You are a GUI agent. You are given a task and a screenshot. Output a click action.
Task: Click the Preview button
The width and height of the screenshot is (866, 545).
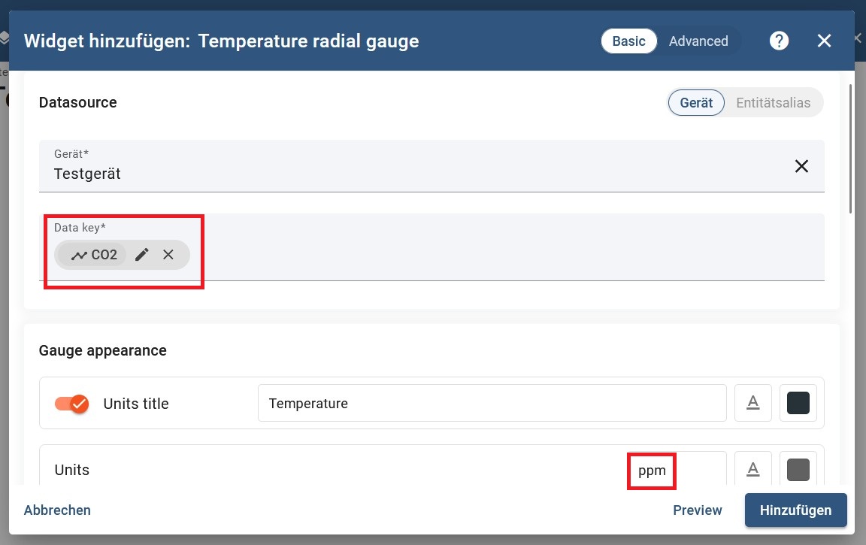tap(698, 510)
